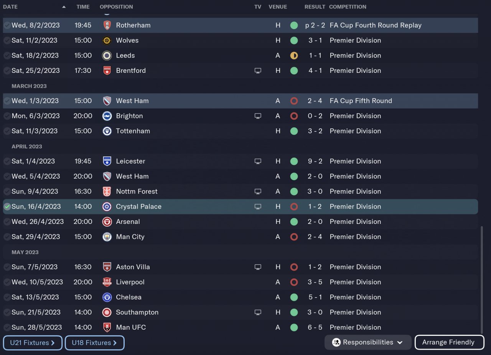Image resolution: width=491 pixels, height=355 pixels.
Task: Sort by the Opposition column header
Action: pos(116,7)
